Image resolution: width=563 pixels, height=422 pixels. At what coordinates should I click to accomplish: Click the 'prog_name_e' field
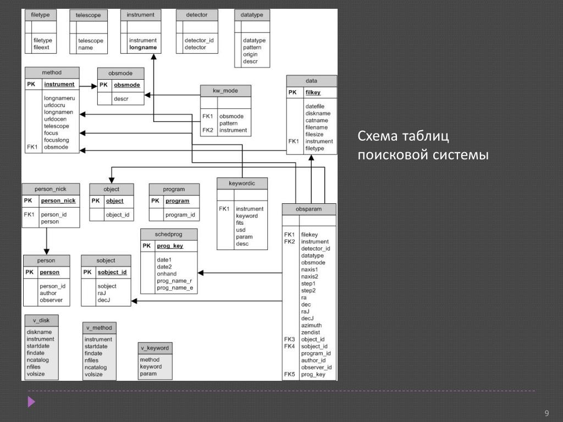click(175, 288)
